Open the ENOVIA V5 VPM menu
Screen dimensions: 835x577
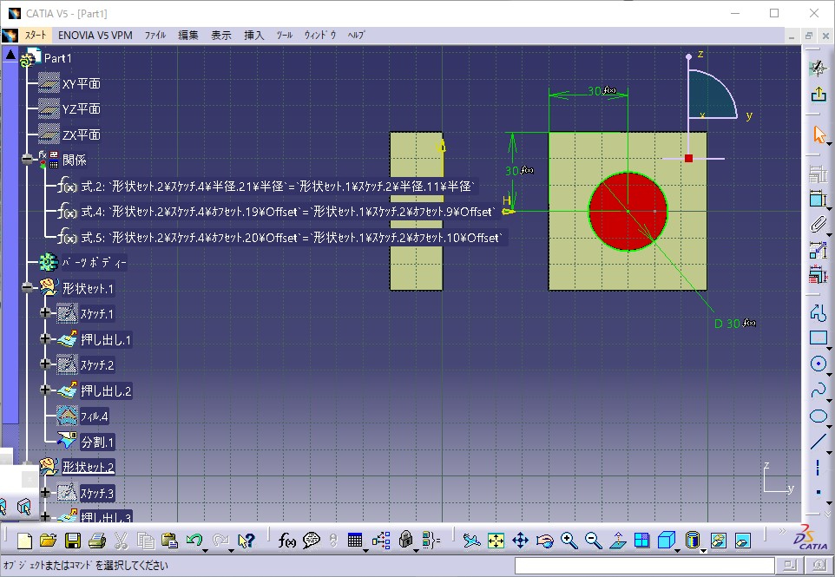pos(96,36)
